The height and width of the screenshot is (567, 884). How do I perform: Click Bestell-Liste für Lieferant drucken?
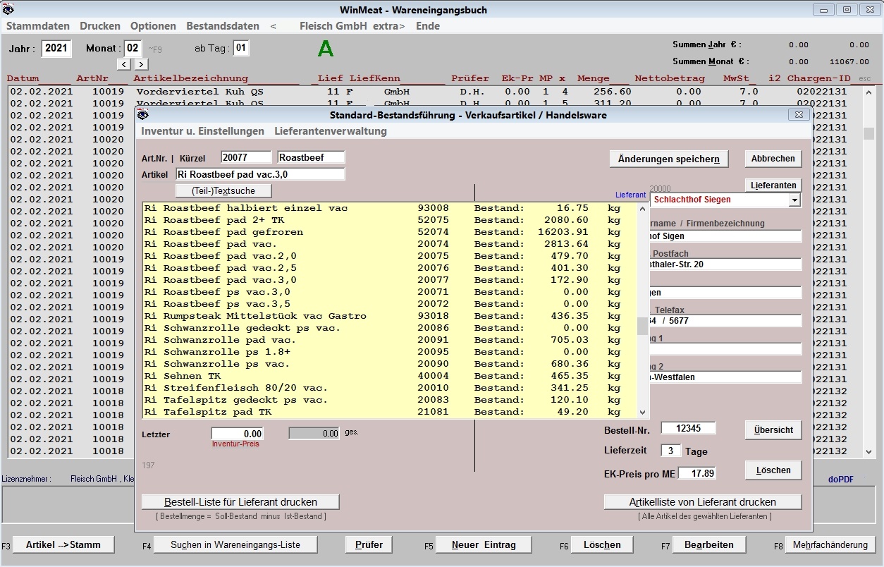pos(240,502)
